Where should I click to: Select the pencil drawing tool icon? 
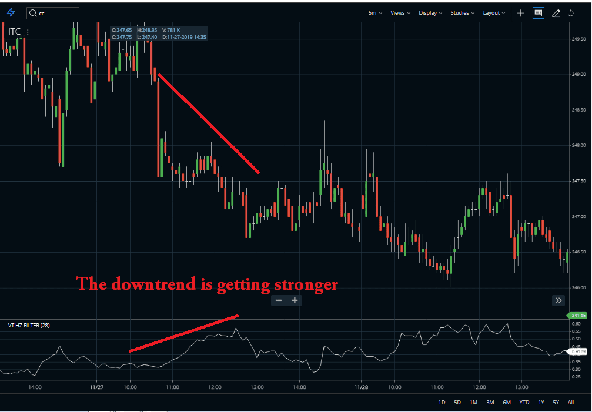tap(556, 13)
